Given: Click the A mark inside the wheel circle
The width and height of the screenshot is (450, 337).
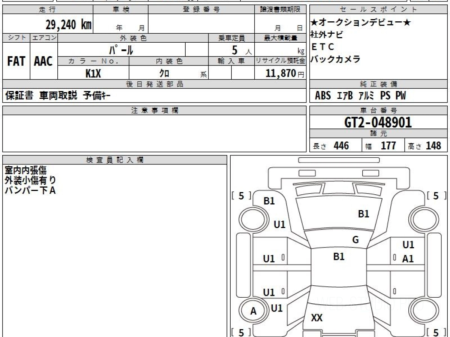Looking at the screenshot, I should coord(253,311).
